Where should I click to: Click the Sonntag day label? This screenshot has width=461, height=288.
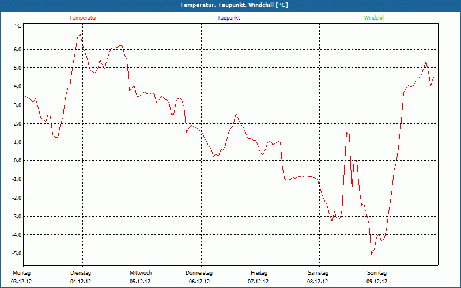pos(377,273)
